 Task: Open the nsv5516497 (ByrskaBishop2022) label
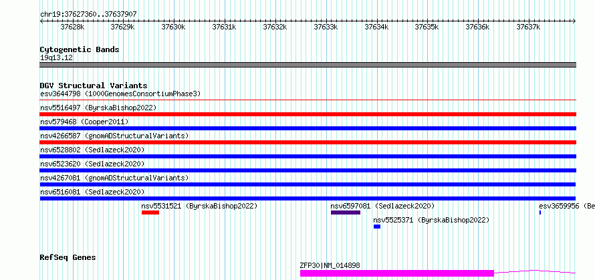(x=98, y=108)
